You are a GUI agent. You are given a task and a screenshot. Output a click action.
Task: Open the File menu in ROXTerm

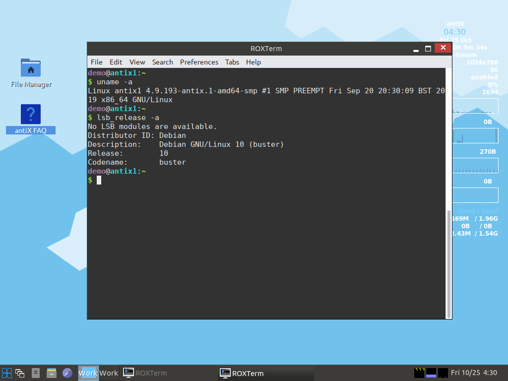[97, 62]
